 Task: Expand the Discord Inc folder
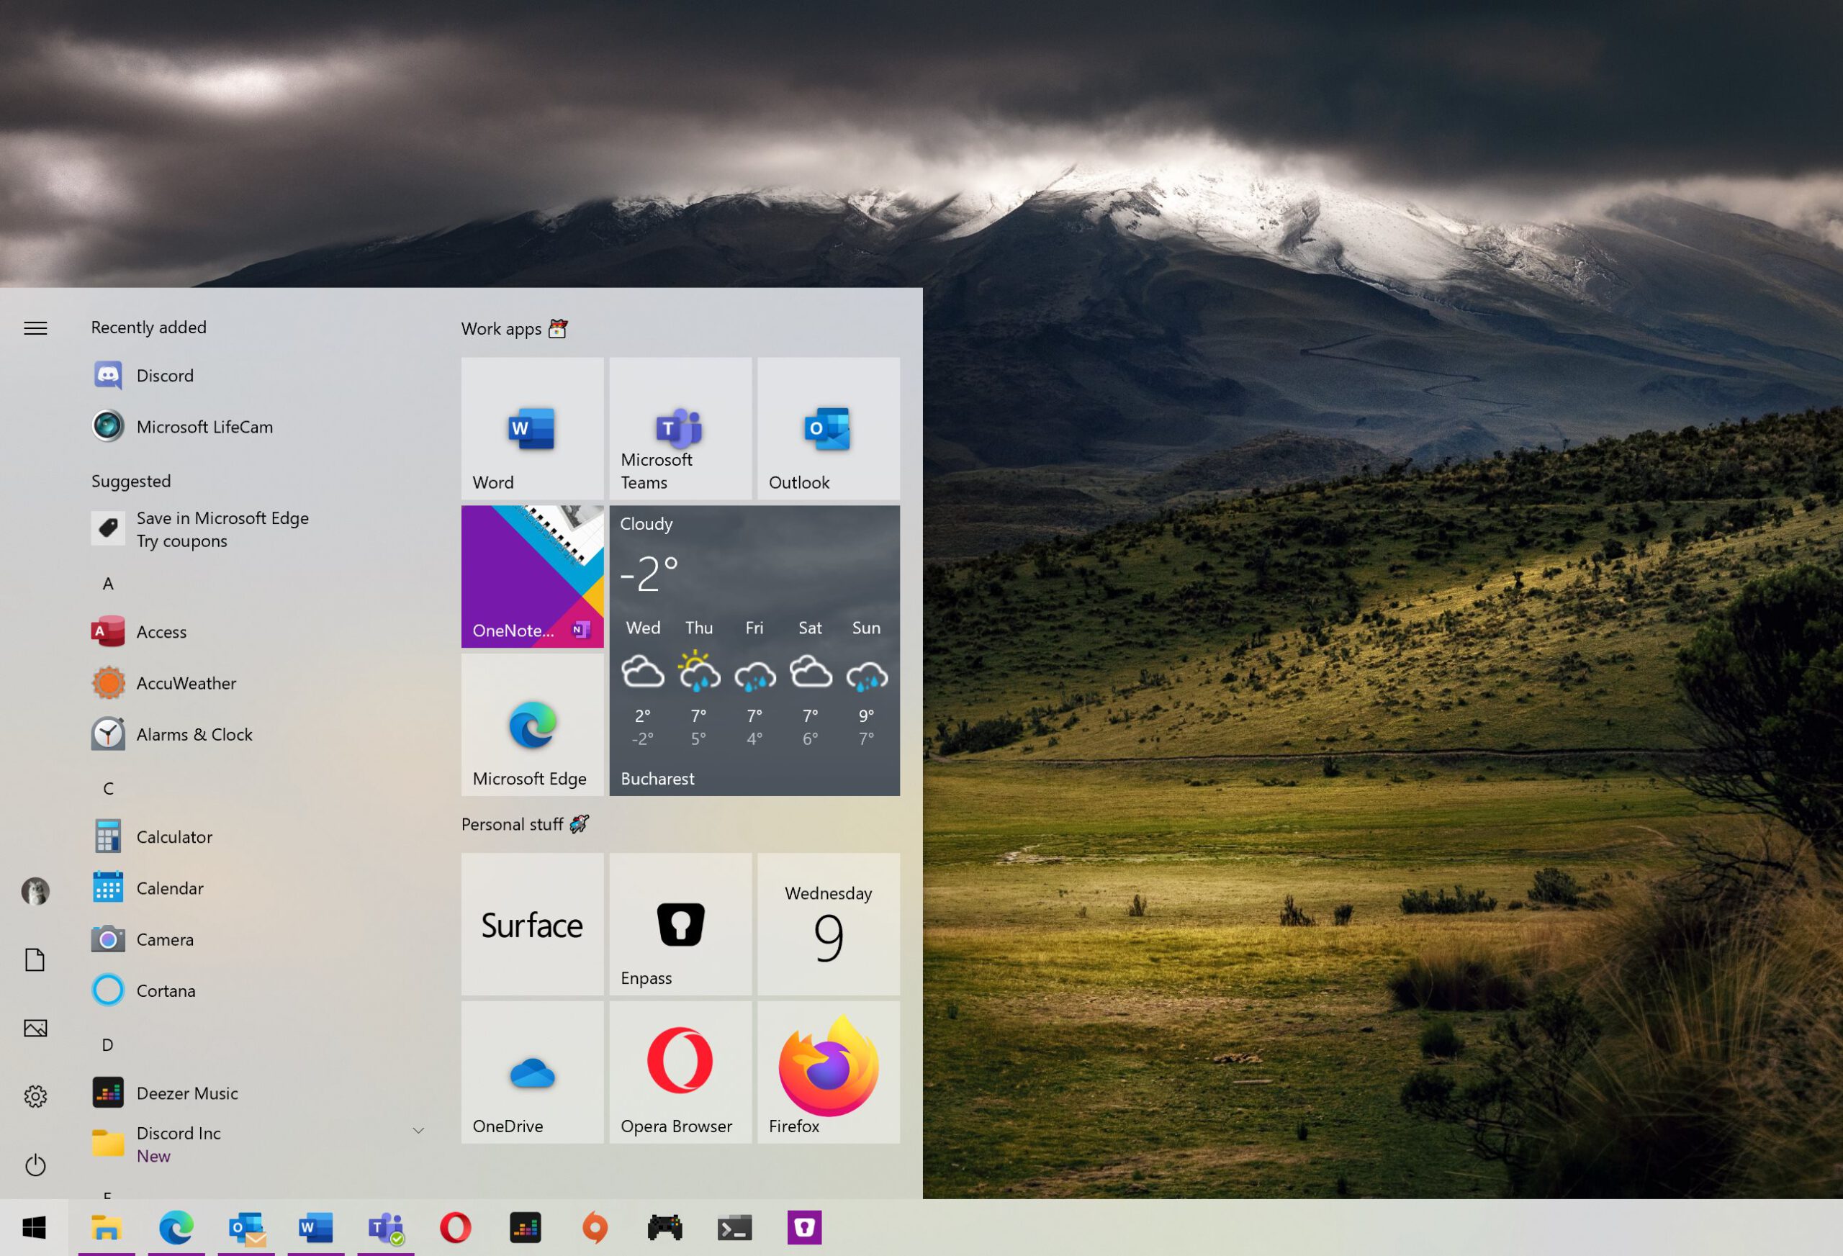coord(418,1130)
